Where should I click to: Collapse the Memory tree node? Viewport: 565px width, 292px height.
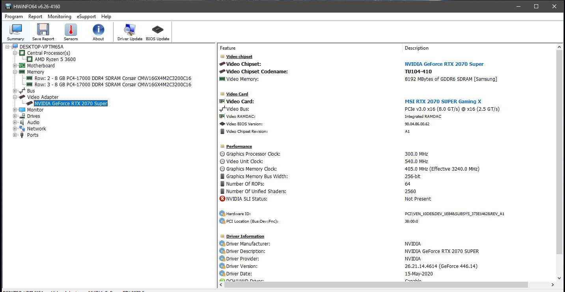pos(15,72)
